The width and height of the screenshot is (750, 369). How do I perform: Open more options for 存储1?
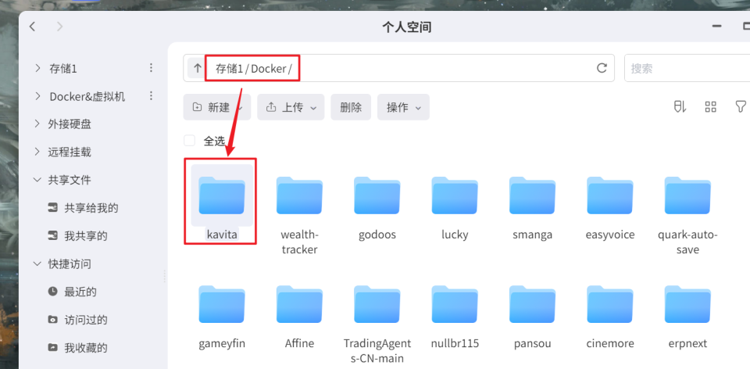[x=152, y=68]
